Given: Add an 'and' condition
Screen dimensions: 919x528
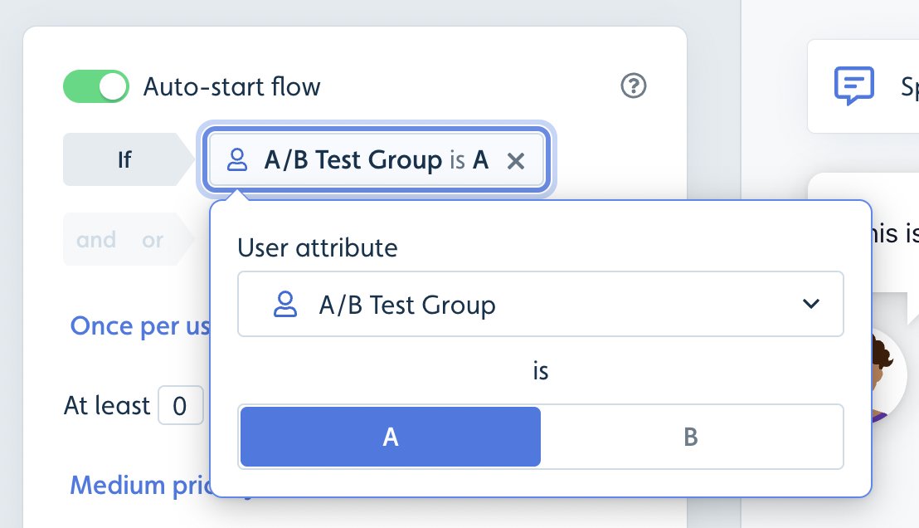Looking at the screenshot, I should click(x=96, y=239).
